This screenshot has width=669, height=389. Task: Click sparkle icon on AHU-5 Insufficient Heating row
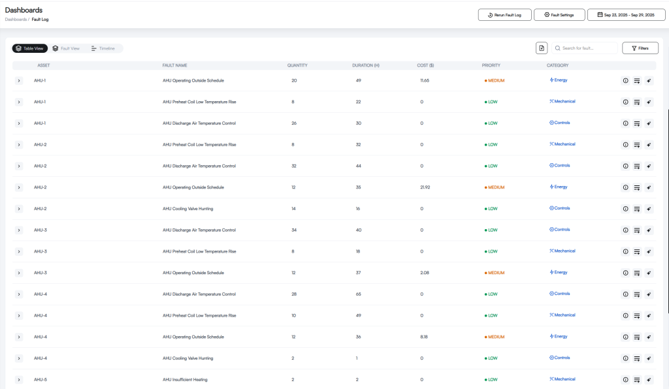[649, 380]
